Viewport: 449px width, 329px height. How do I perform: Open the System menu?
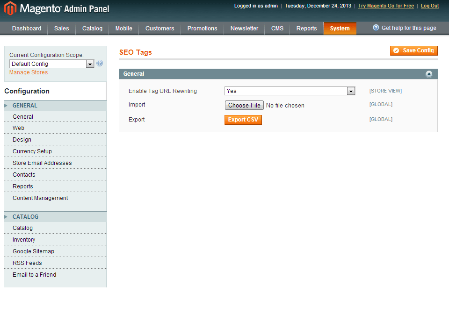(340, 29)
